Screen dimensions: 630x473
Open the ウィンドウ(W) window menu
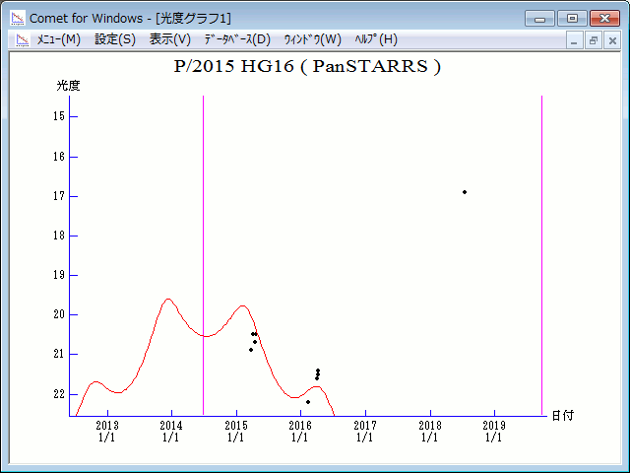coord(312,39)
